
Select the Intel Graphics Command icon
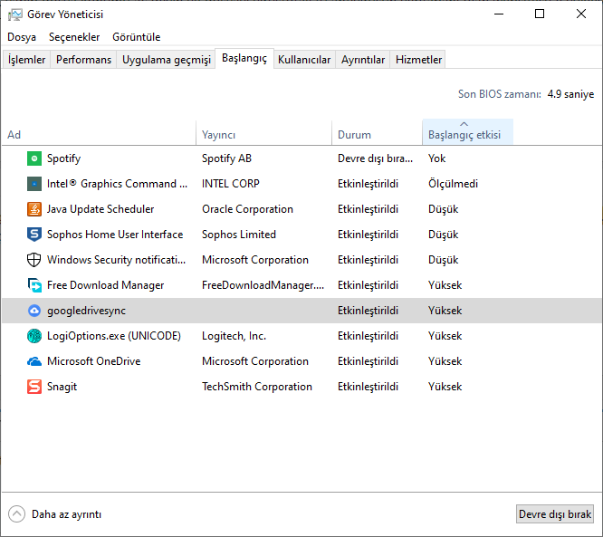click(34, 184)
